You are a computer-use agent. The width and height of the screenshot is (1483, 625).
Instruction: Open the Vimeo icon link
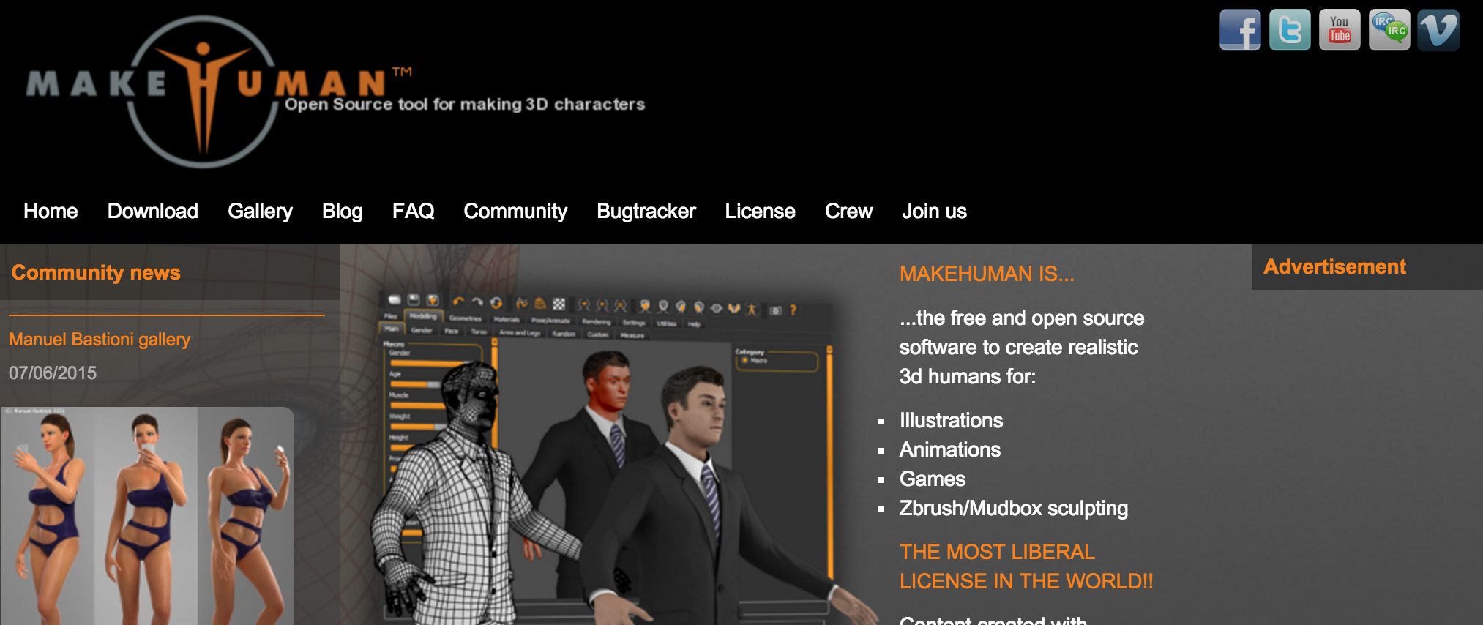[1438, 30]
